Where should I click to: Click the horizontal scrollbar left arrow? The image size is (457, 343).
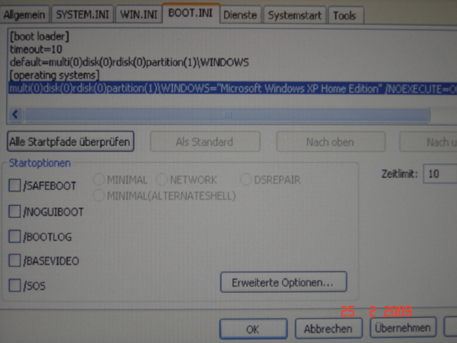point(16,114)
